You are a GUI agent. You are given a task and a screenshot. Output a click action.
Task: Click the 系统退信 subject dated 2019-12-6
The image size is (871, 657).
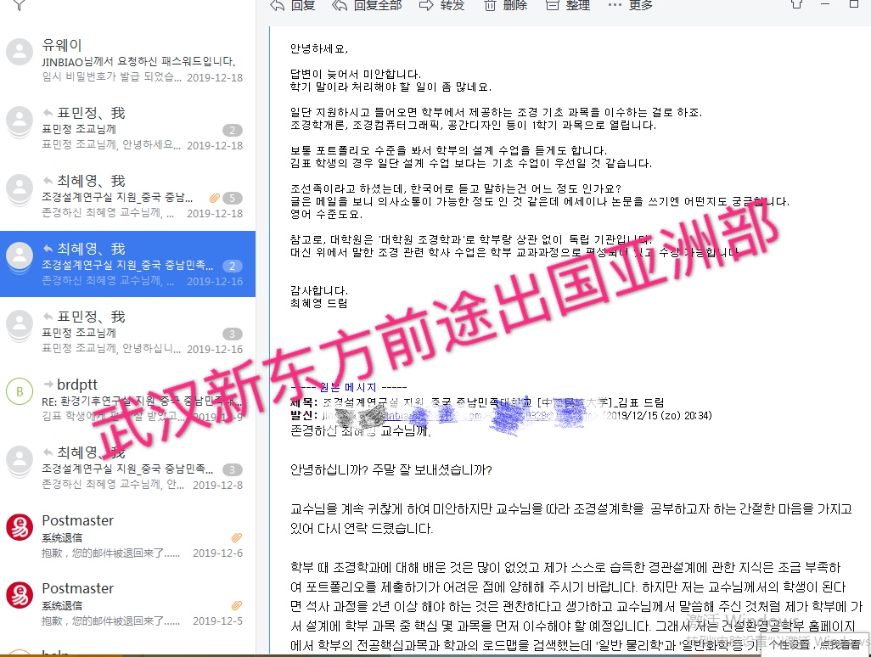pos(62,537)
